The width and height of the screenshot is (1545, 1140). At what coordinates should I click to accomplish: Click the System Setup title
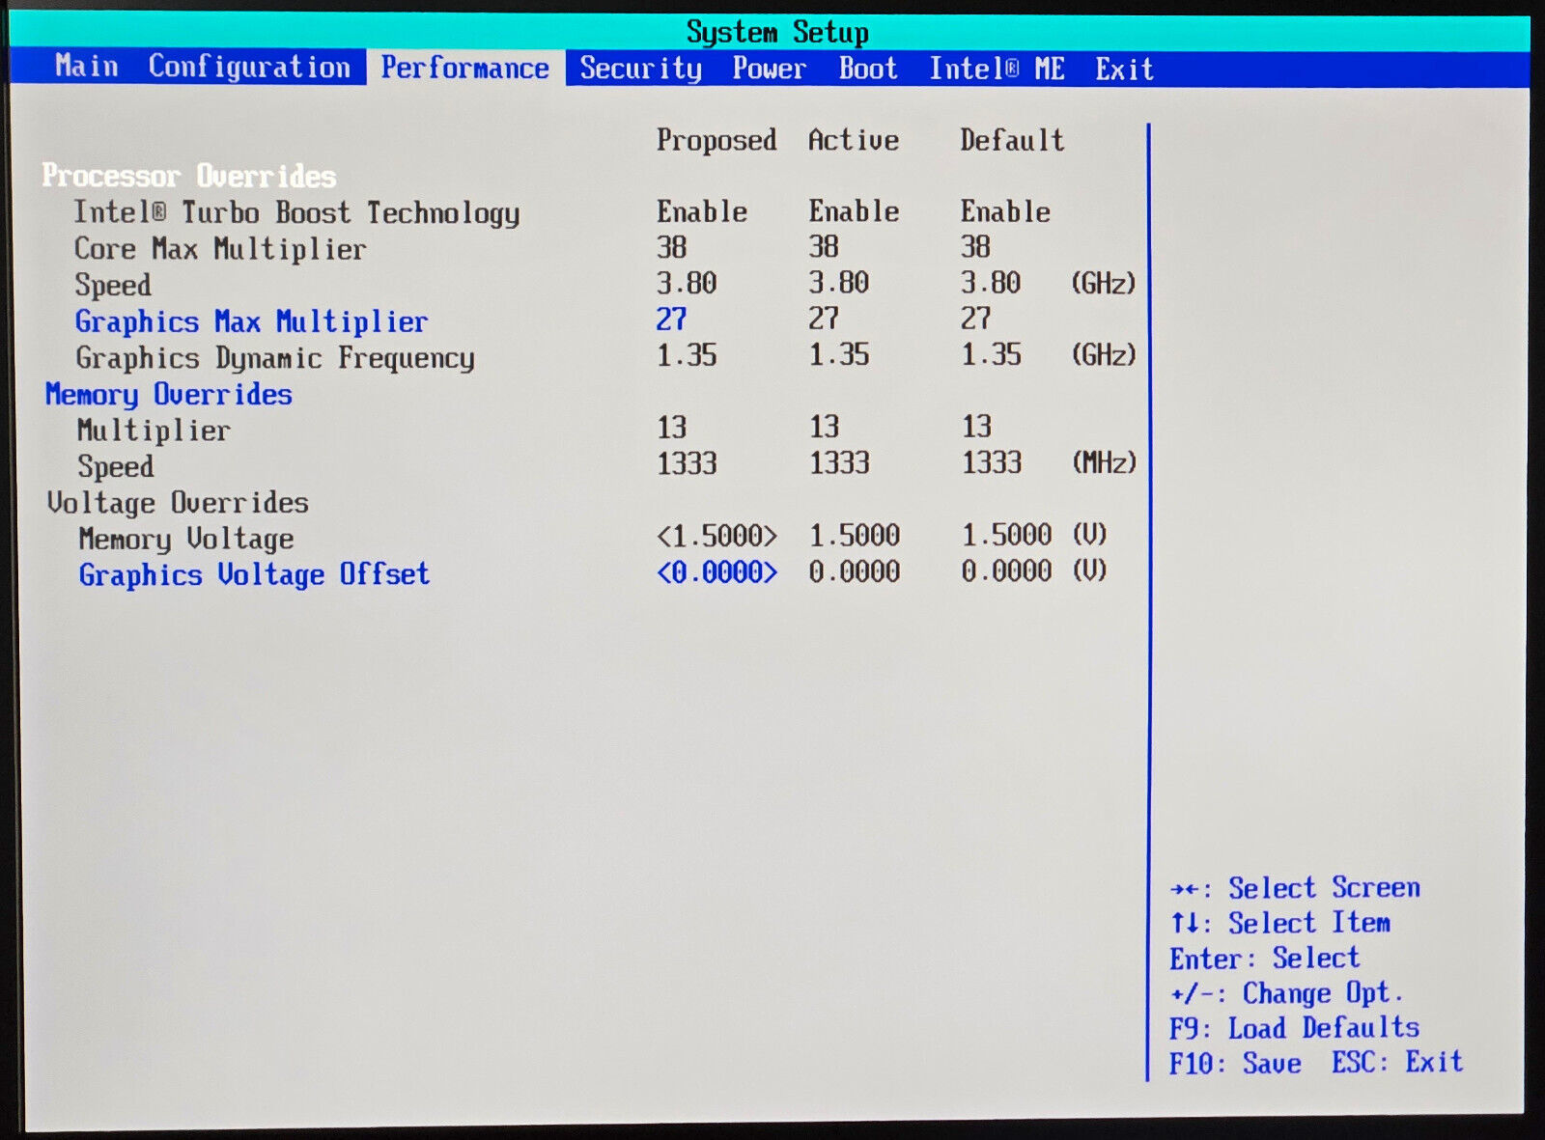tap(777, 33)
